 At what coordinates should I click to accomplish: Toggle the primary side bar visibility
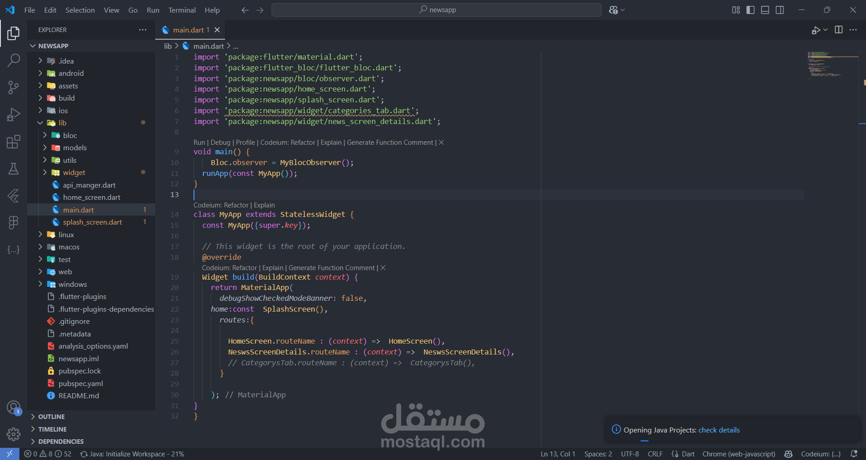tap(751, 10)
